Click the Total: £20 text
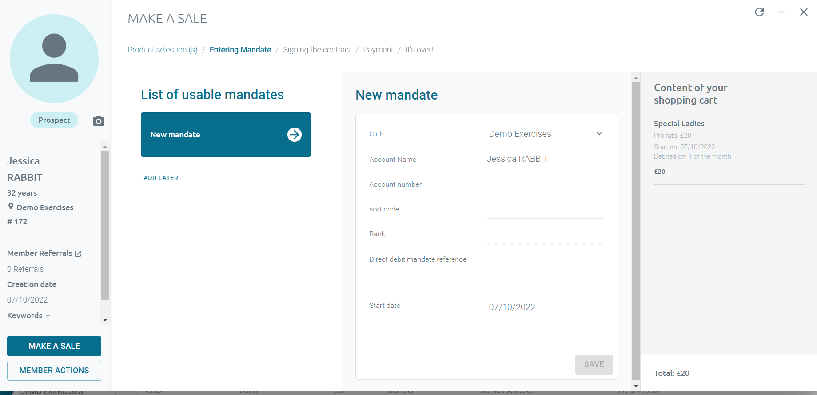 672,373
